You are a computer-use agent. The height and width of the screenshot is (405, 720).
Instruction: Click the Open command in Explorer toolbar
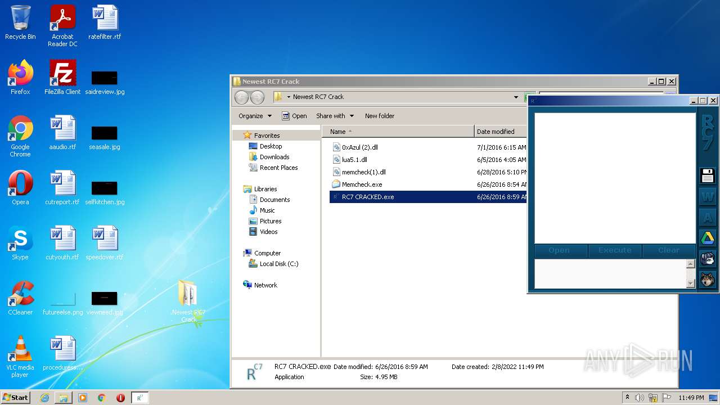294,116
